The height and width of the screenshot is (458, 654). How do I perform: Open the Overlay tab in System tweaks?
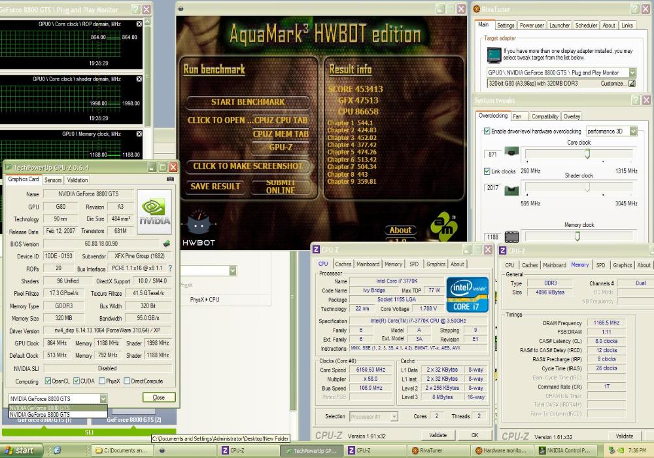point(572,116)
